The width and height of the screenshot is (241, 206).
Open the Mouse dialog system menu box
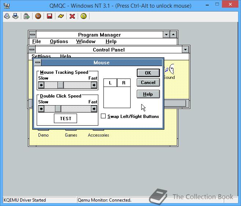pos(38,62)
